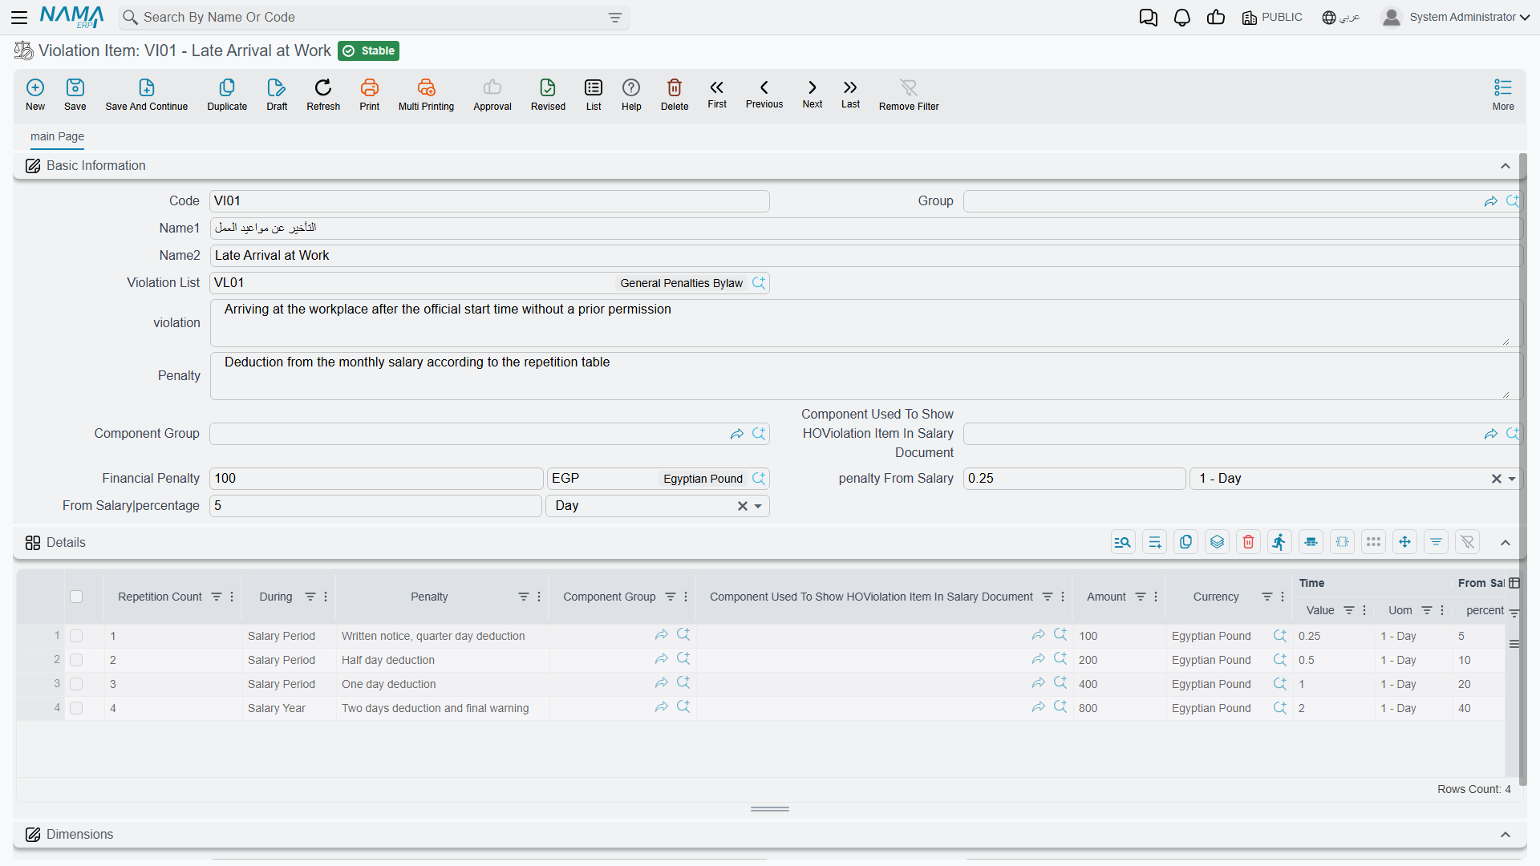Collapse the Details section
This screenshot has height=866, width=1540.
[1506, 543]
